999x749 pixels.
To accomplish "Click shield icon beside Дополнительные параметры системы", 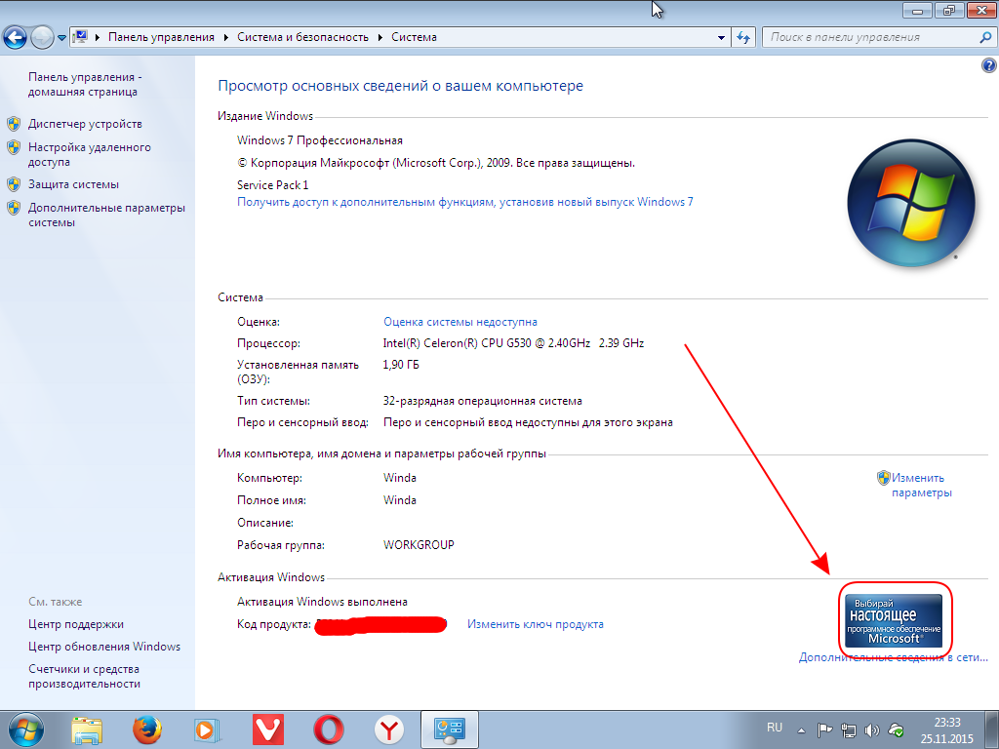I will pos(14,208).
